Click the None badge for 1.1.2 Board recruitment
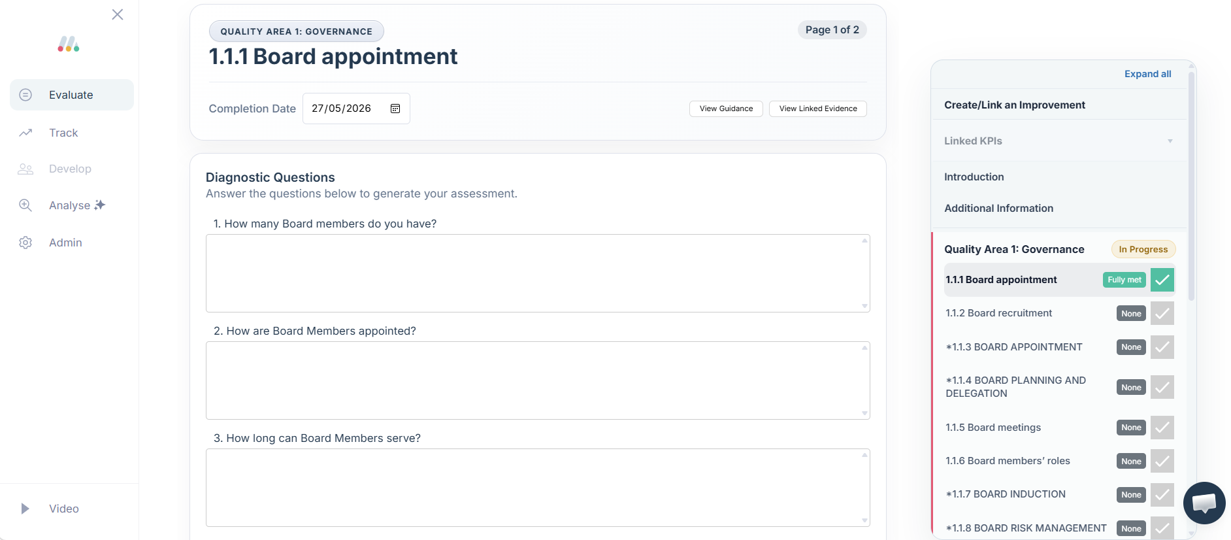The image size is (1231, 540). coord(1131,314)
